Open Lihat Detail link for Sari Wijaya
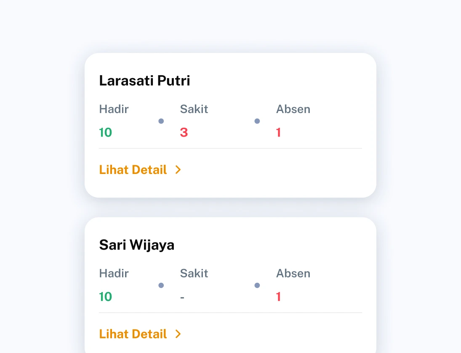The height and width of the screenshot is (353, 461). point(133,334)
